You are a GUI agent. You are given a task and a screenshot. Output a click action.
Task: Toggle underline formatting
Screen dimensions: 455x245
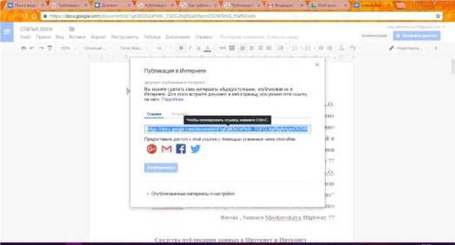[x=199, y=48]
